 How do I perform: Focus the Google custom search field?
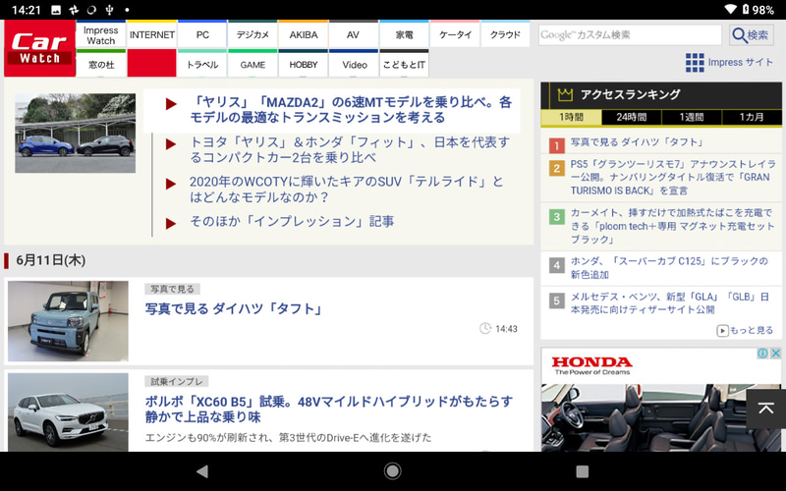630,35
